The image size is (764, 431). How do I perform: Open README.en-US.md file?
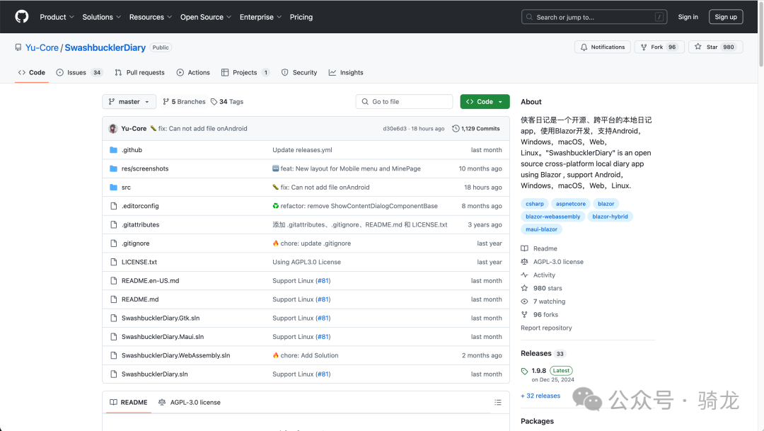pyautogui.click(x=150, y=280)
